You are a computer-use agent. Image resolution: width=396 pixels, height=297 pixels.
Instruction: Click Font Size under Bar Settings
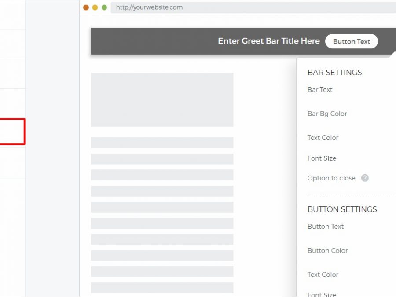tap(322, 158)
